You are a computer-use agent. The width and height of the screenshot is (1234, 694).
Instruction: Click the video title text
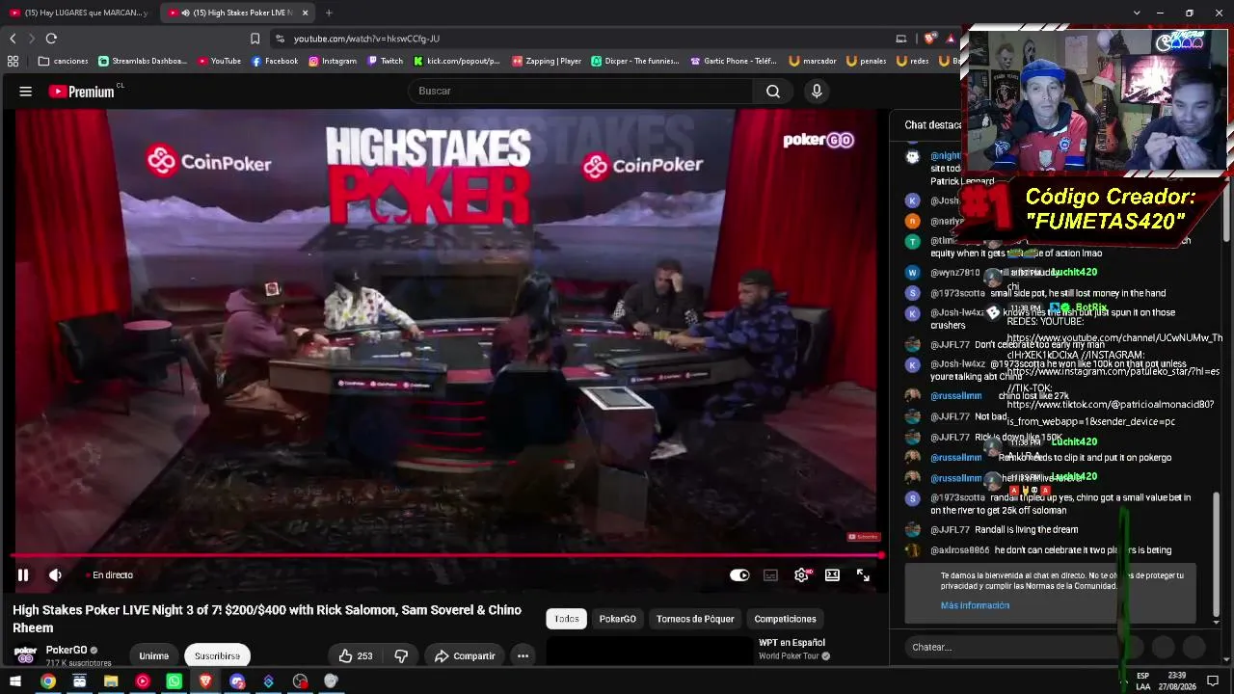[267, 619]
